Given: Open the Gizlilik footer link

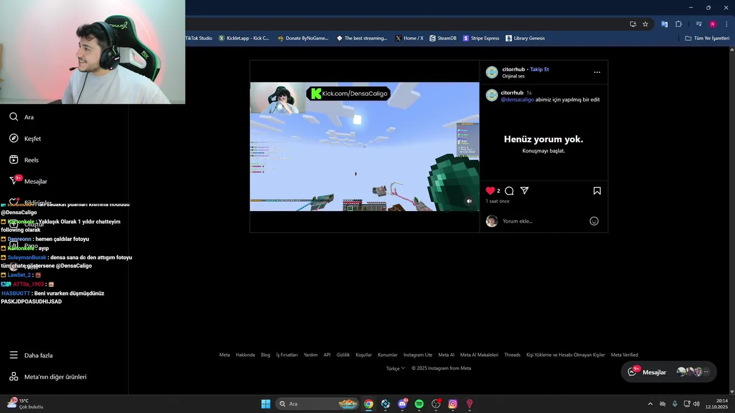Looking at the screenshot, I should point(343,354).
